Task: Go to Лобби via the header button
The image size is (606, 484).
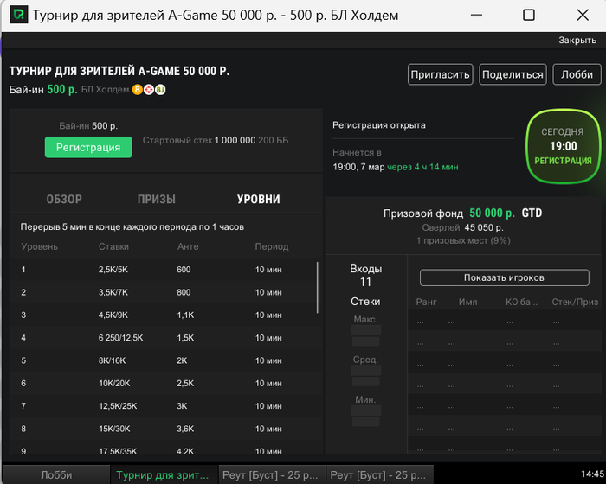Action: tap(577, 74)
